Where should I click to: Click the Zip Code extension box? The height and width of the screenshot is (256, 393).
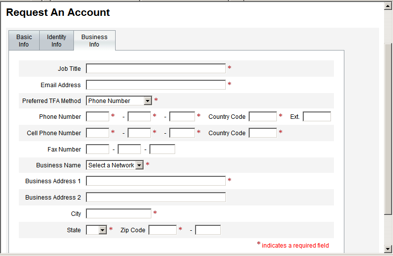pos(208,230)
